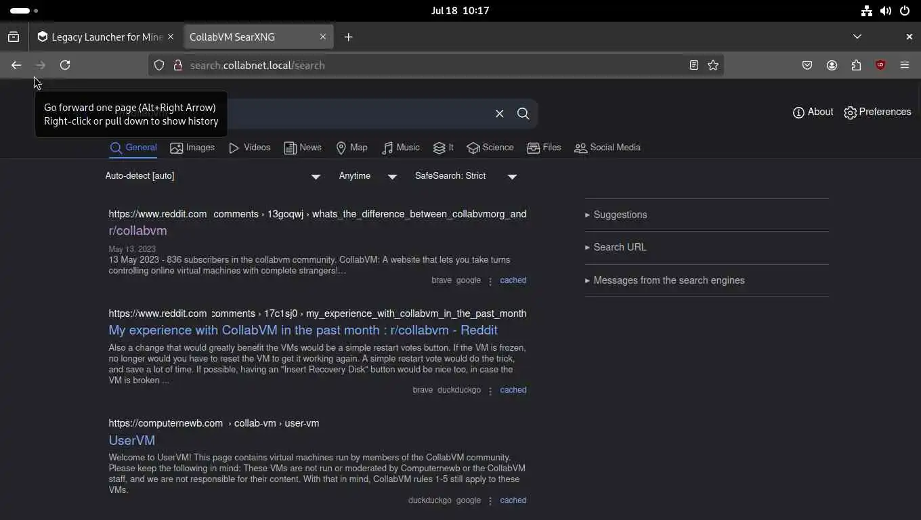Open options dots on UserVM result
Screen dimensions: 921x520
(x=490, y=501)
